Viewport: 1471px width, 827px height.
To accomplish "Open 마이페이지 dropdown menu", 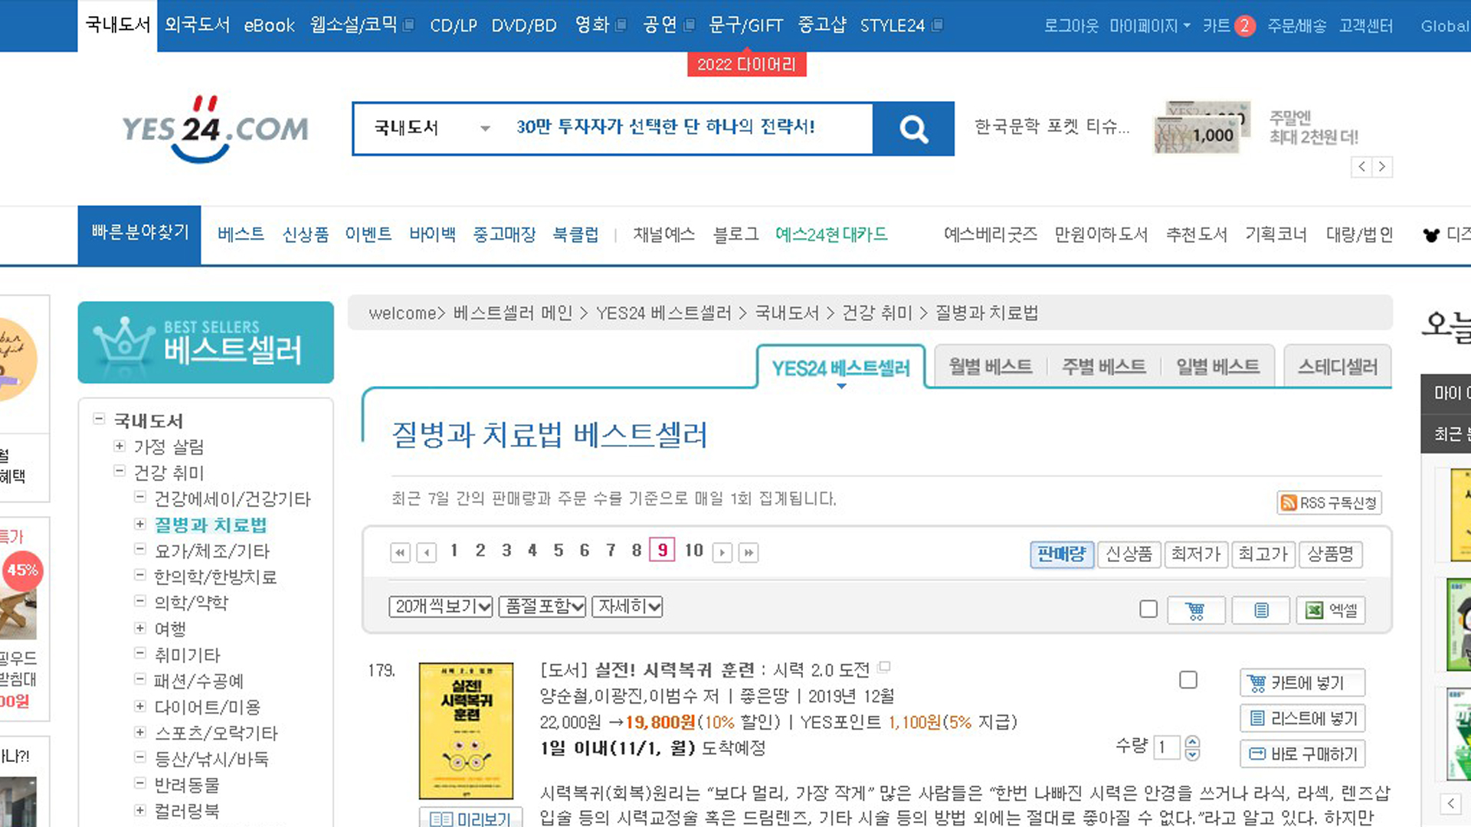I will [x=1149, y=26].
